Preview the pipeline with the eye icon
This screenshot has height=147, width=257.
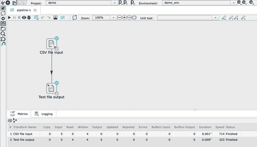point(24,17)
